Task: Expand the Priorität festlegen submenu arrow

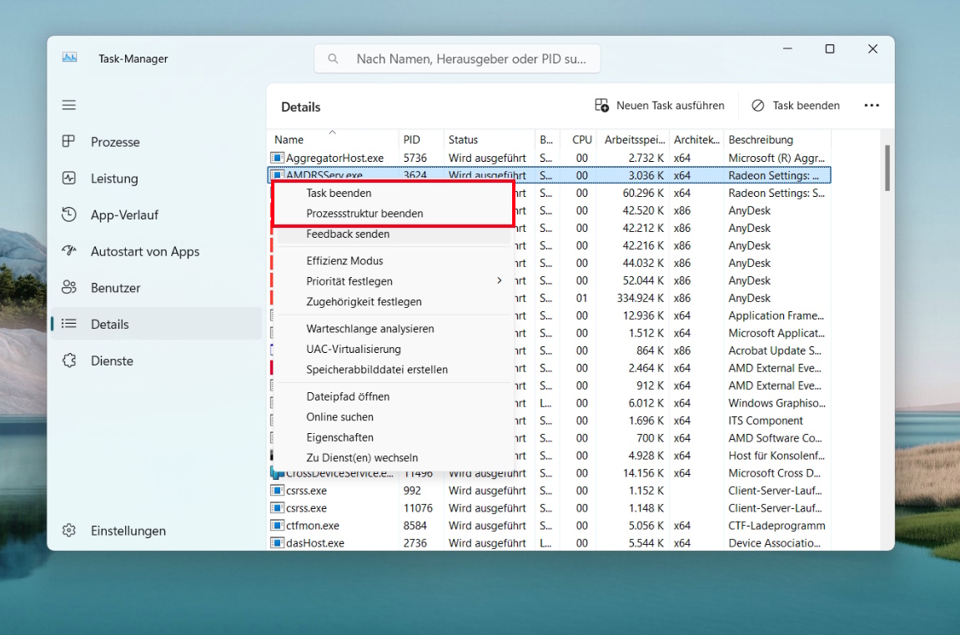Action: 499,280
